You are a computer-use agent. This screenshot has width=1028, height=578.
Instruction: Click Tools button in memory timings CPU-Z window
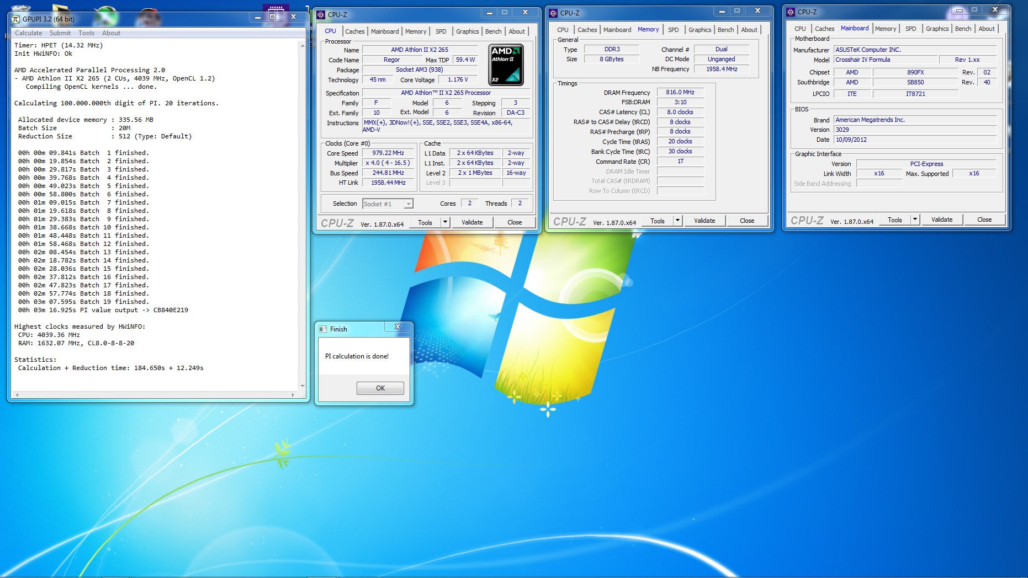[x=658, y=221]
